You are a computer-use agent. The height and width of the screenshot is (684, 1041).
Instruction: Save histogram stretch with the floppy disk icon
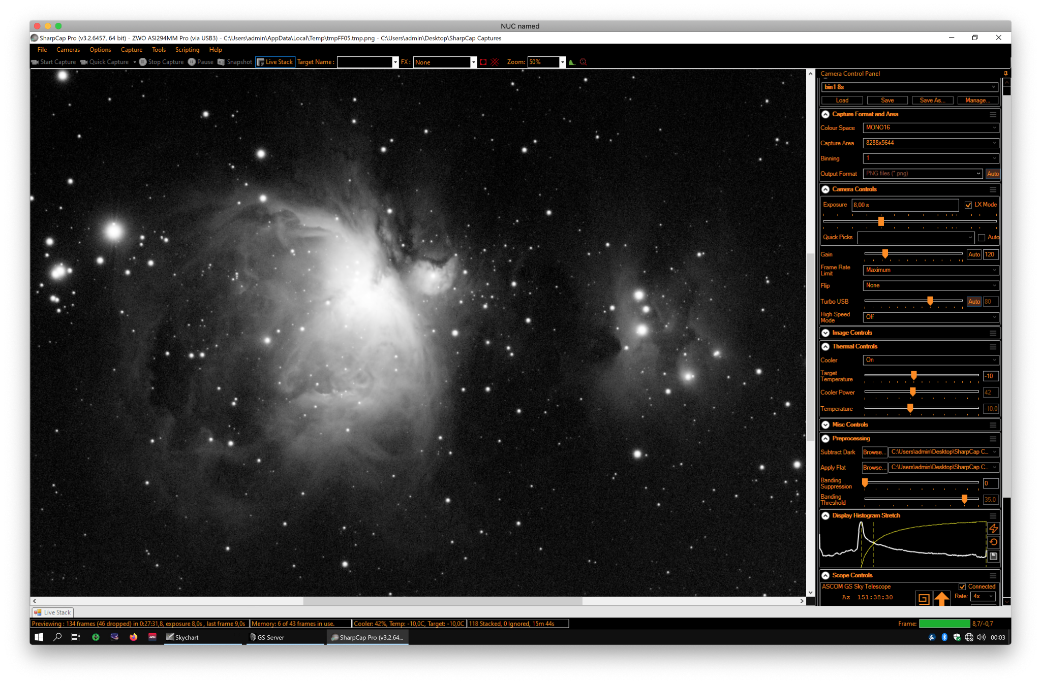993,556
